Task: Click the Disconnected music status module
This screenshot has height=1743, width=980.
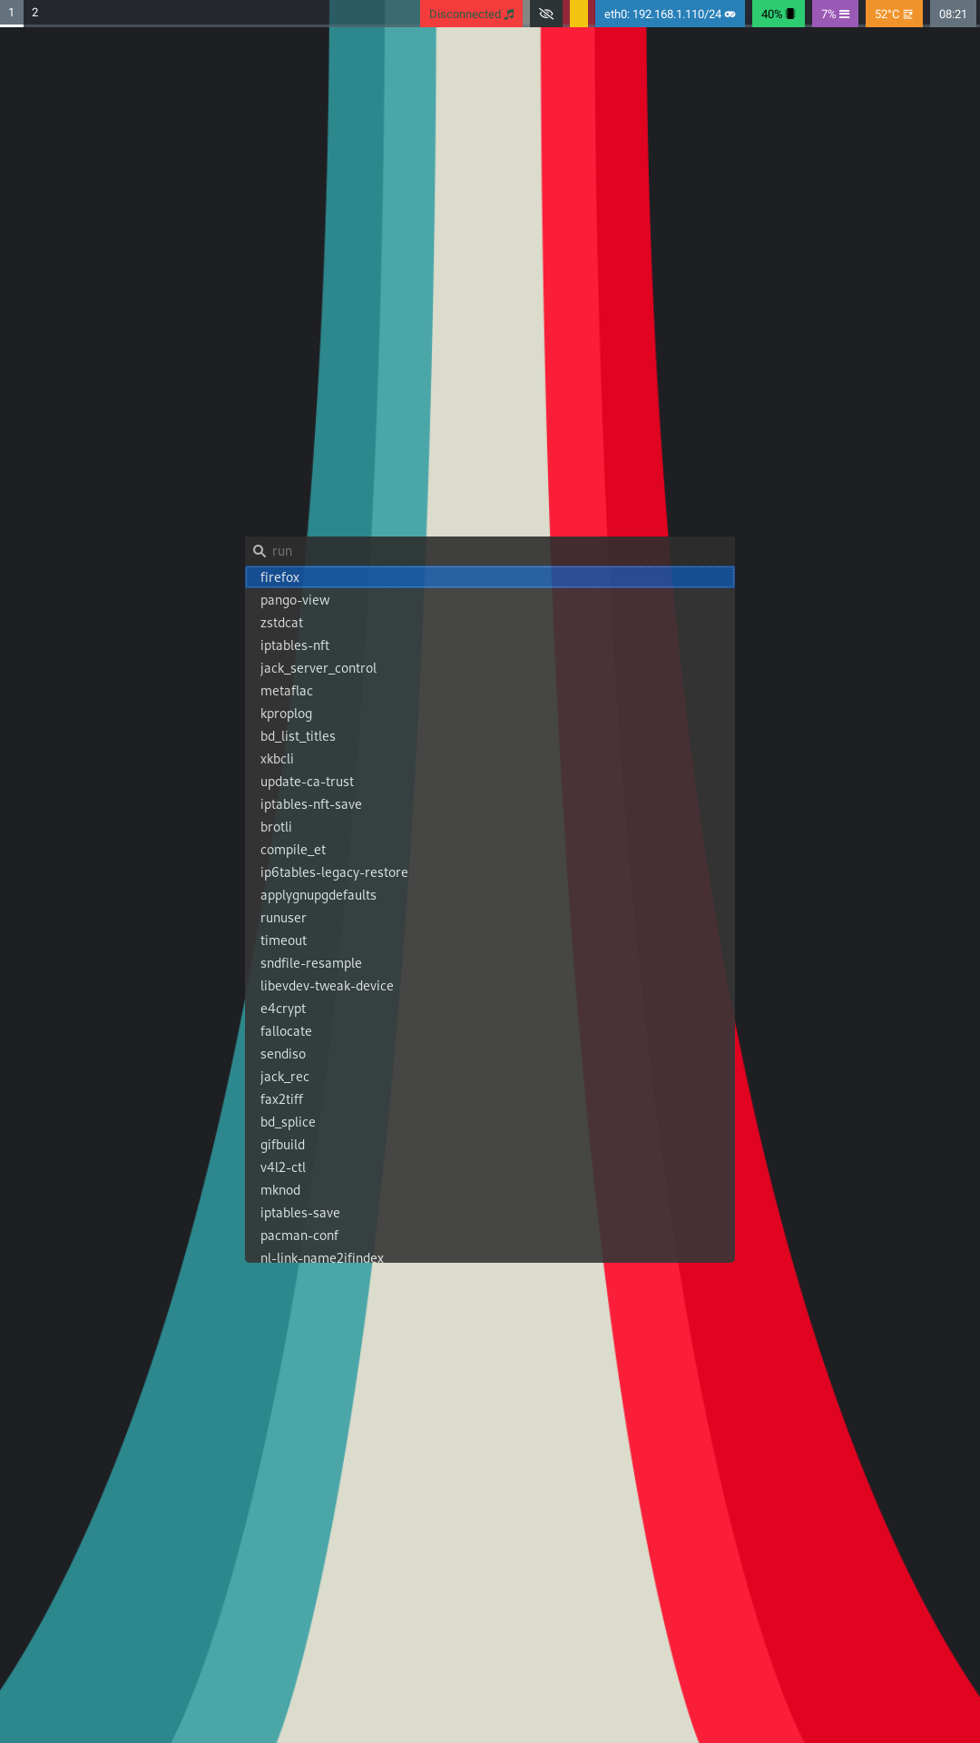Action: tap(471, 14)
